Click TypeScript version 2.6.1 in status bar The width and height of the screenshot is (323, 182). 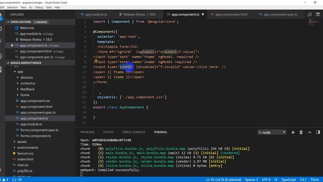[x=303, y=180]
